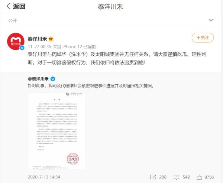223x183 pixels.
Task: Click the blue verified badge in the repost
Action: coord(53,79)
